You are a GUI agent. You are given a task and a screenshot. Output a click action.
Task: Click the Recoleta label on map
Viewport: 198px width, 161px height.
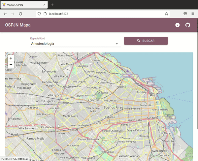[142, 92]
